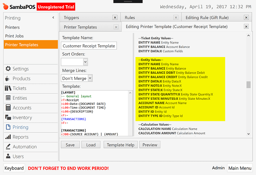Open Settings via the gear icon
This screenshot has height=175, width=256.
[8, 69]
